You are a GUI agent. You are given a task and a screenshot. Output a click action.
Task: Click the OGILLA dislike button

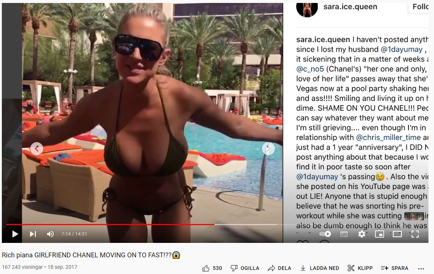pos(245,268)
